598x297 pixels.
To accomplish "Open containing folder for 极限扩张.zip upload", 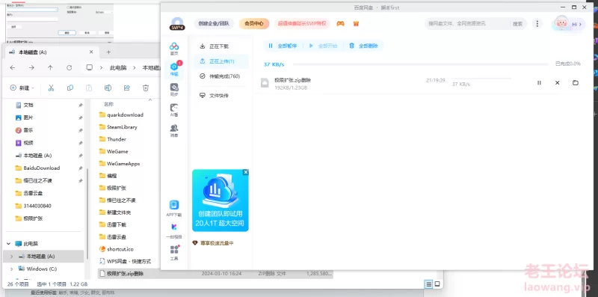I will coord(576,82).
